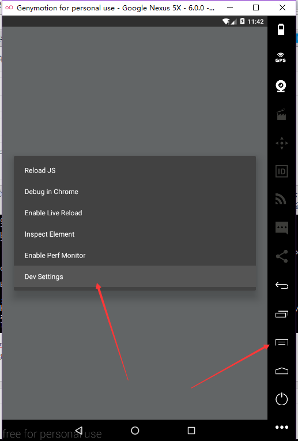Close the Genymotion emulator window
The height and width of the screenshot is (441, 298).
[x=282, y=8]
